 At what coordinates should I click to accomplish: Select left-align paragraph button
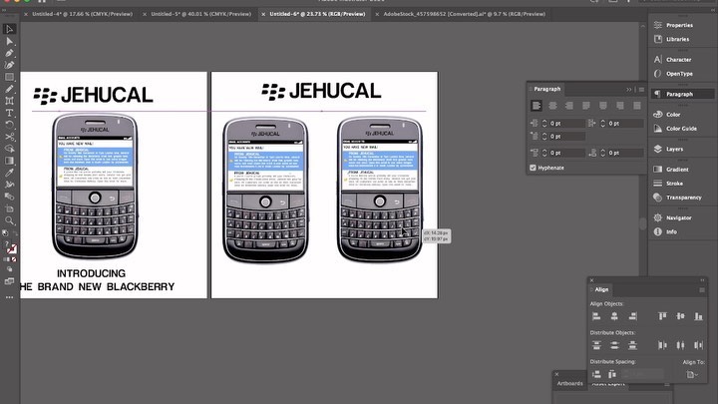pos(537,106)
